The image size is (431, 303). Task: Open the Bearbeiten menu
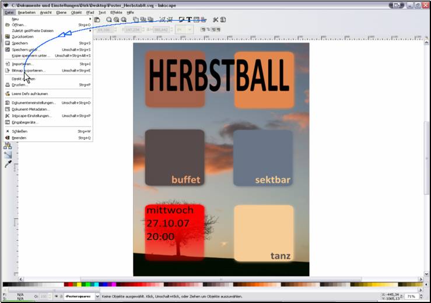(26, 12)
